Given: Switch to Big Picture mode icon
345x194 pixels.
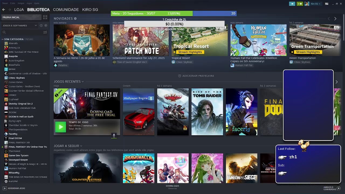Looking at the screenshot, I should pos(327,4).
